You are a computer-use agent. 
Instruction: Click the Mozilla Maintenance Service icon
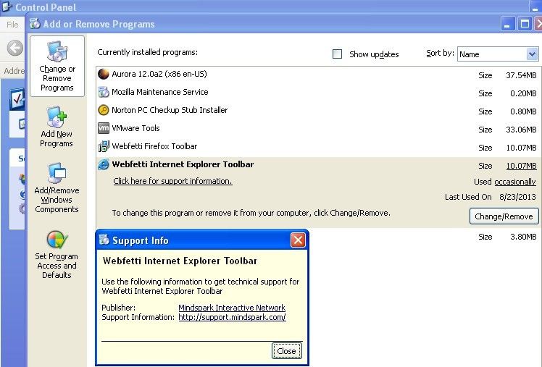click(x=104, y=92)
